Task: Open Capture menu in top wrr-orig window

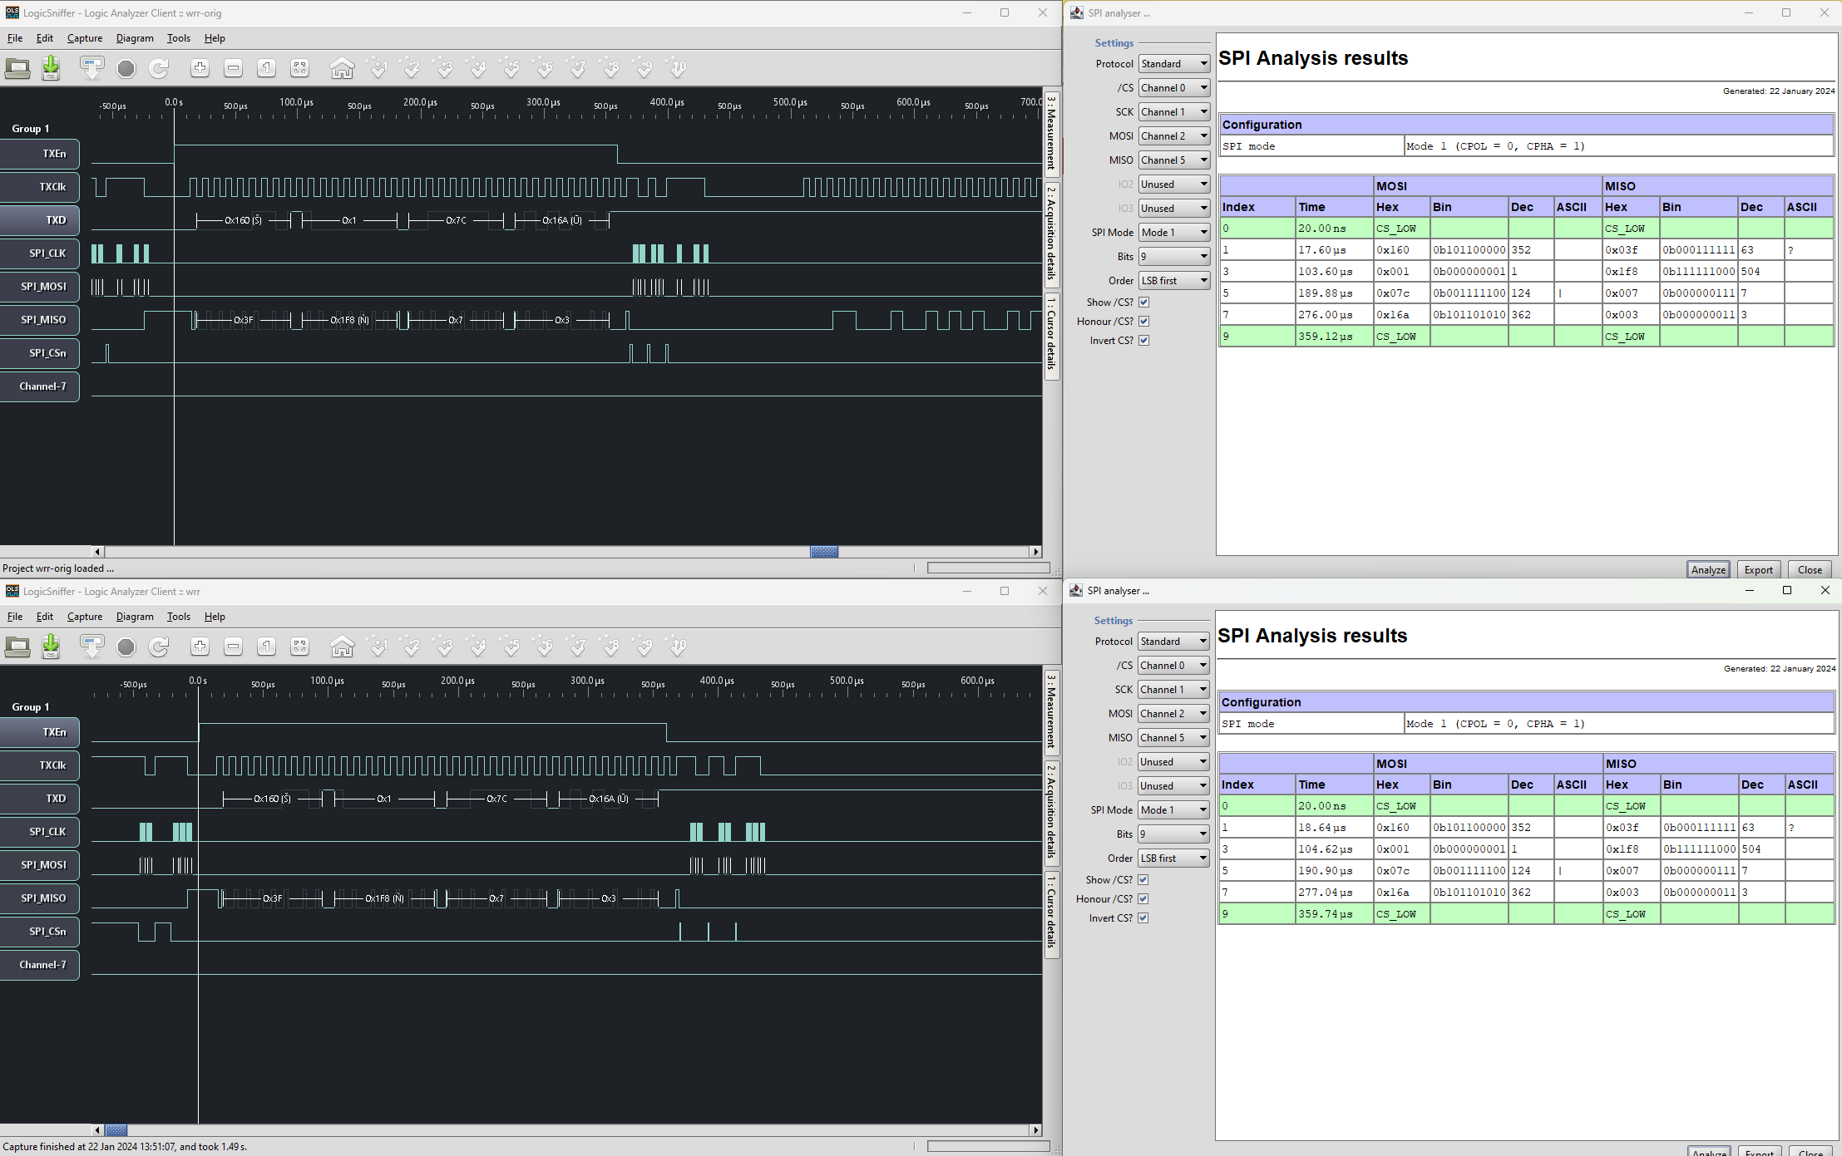Action: [x=85, y=38]
